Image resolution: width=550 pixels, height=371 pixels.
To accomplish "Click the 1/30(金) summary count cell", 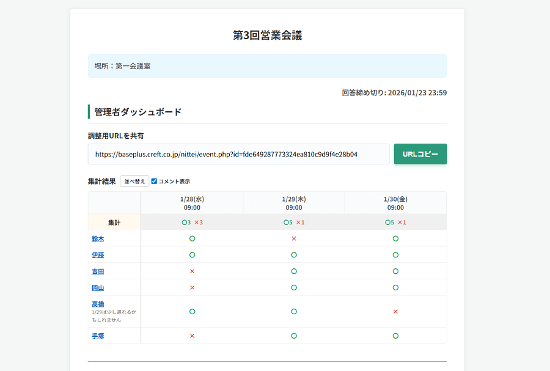I will pyautogui.click(x=395, y=222).
